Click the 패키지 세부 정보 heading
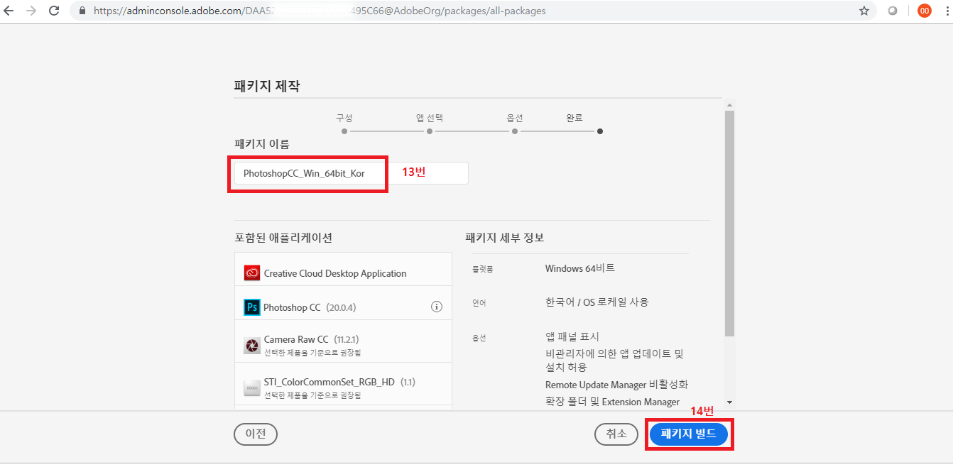 pyautogui.click(x=504, y=238)
